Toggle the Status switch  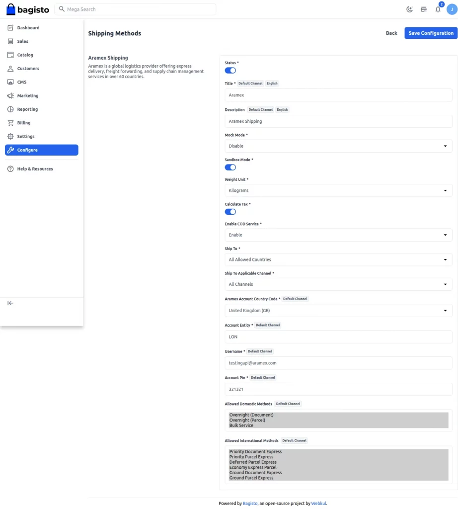click(230, 71)
